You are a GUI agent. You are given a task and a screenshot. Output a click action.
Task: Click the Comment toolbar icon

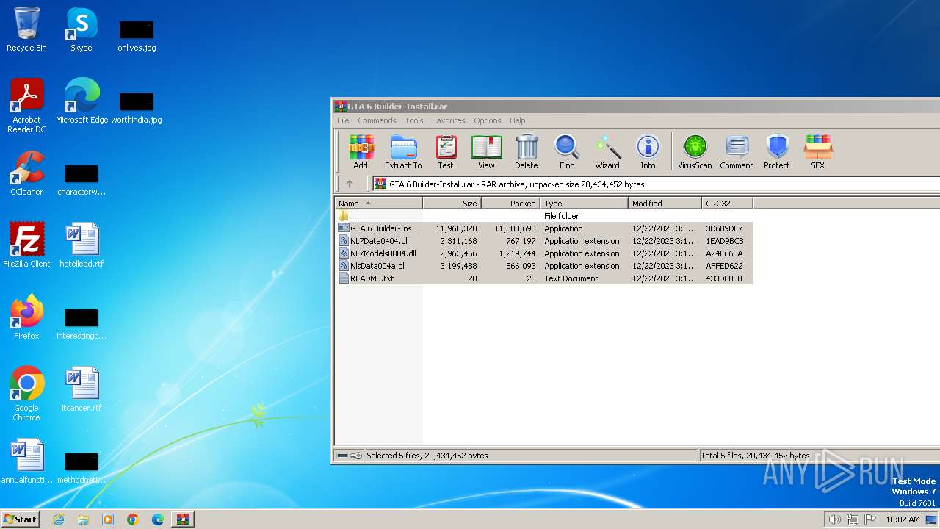pyautogui.click(x=737, y=152)
